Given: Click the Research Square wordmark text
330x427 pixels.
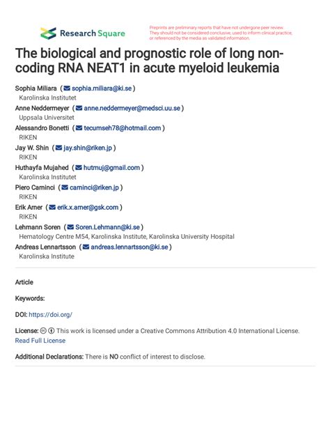Looking at the screenshot, I should [93, 33].
